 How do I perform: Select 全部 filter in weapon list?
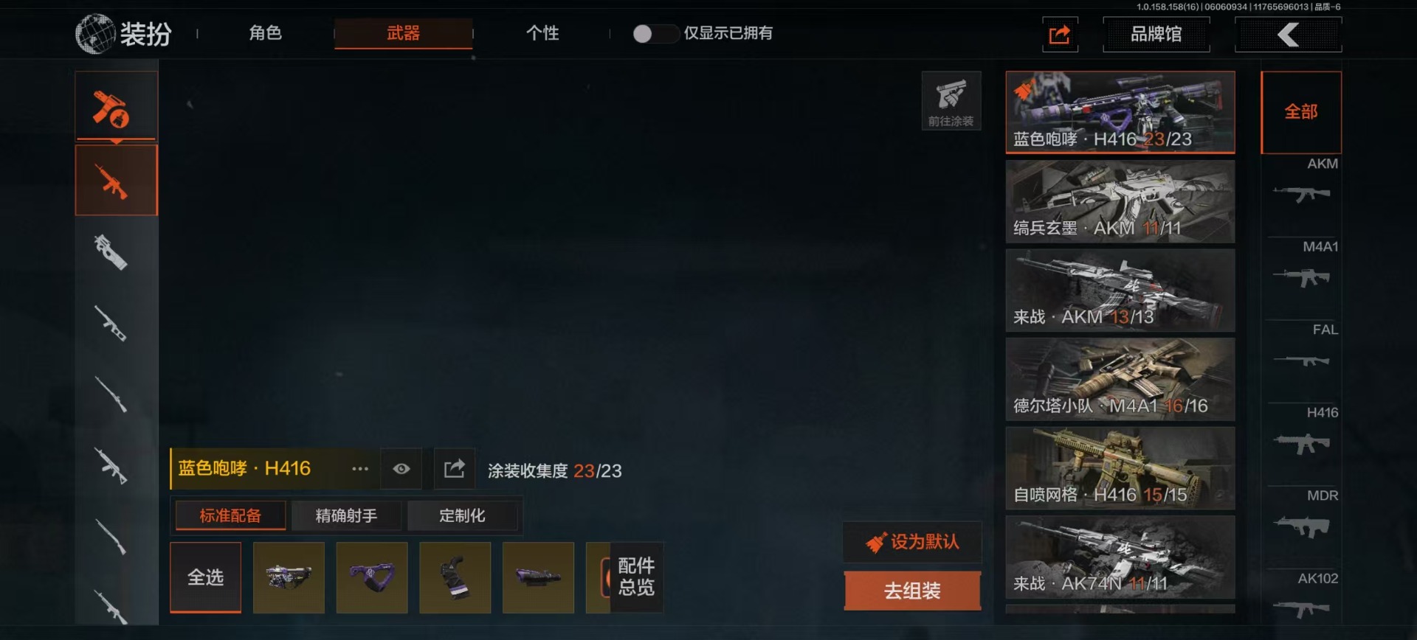[x=1301, y=112]
